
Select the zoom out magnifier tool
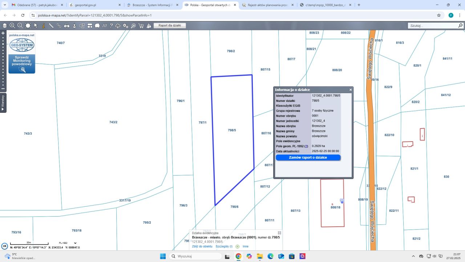(x=20, y=25)
